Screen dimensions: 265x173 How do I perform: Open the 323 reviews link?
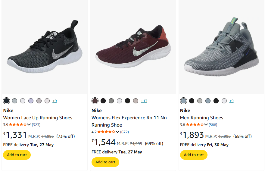[36, 124]
